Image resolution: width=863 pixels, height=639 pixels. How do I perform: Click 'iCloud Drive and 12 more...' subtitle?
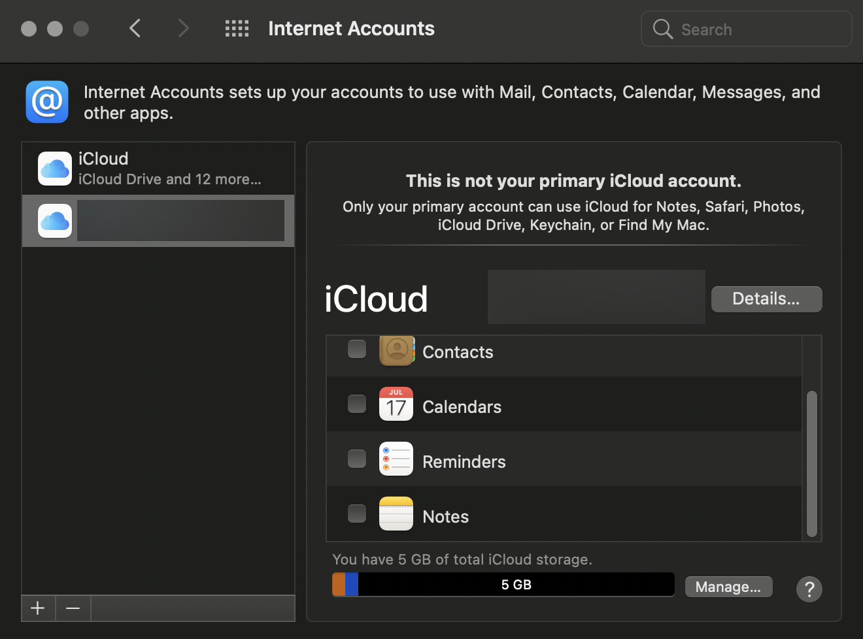point(170,179)
